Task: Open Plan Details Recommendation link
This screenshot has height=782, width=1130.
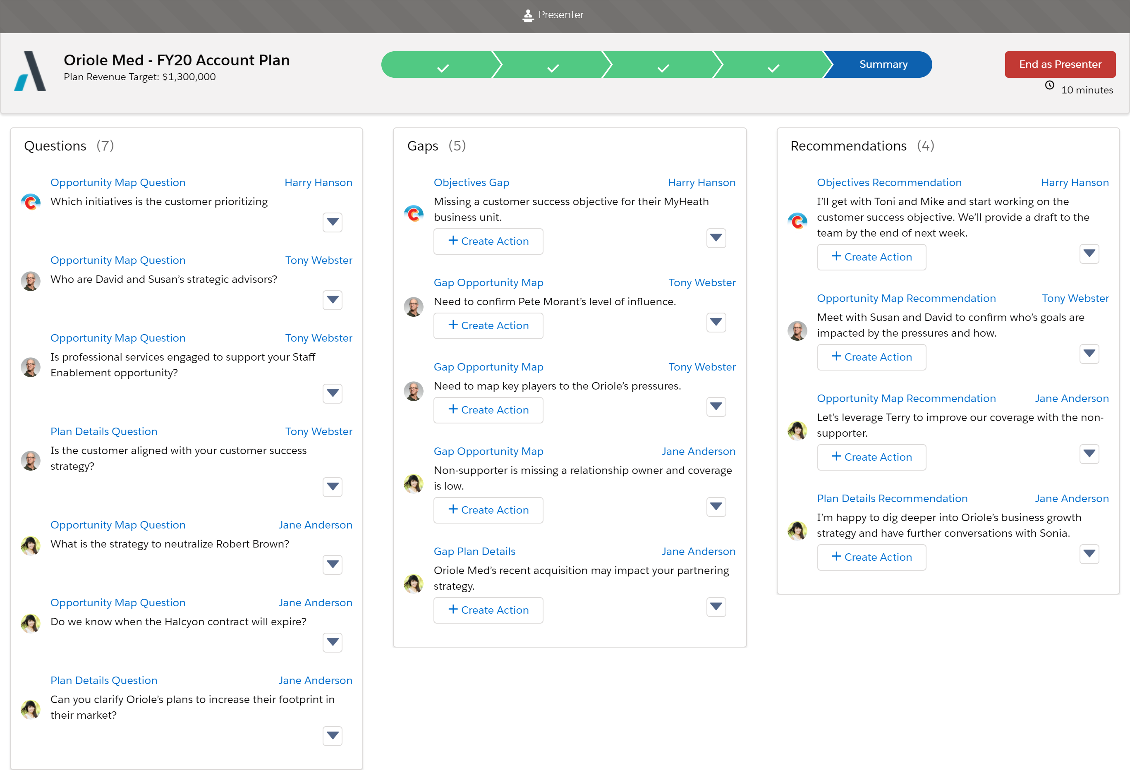Action: pyautogui.click(x=892, y=498)
